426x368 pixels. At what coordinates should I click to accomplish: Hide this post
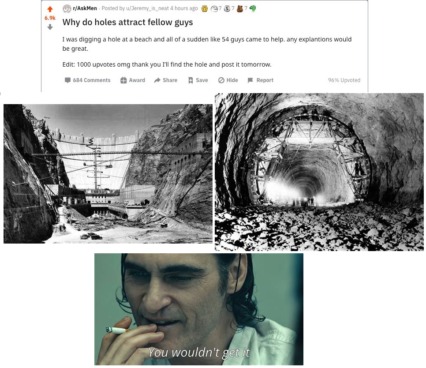click(228, 80)
